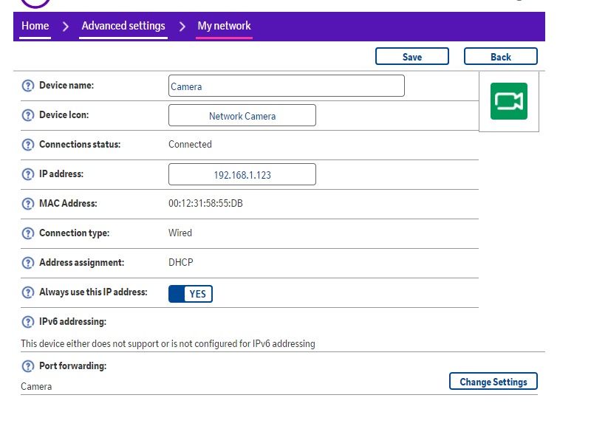The width and height of the screenshot is (591, 443).
Task: Click the green network camera icon
Action: (508, 101)
